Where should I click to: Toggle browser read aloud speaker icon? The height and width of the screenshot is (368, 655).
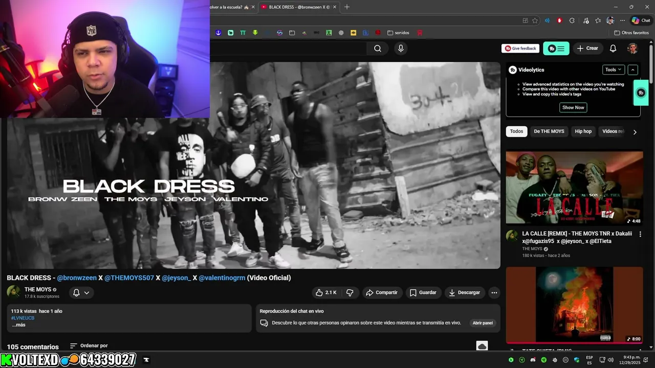(547, 20)
